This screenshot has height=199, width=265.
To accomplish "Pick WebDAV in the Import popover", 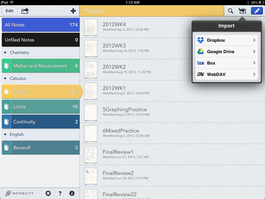I will (x=226, y=74).
